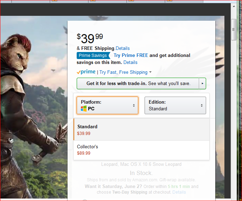Open the Edition Standard dropdown
Screen dimensions: 242x201
[175, 105]
